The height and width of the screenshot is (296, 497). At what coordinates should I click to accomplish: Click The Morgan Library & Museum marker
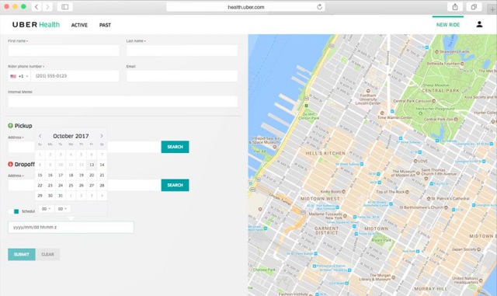pos(394,277)
